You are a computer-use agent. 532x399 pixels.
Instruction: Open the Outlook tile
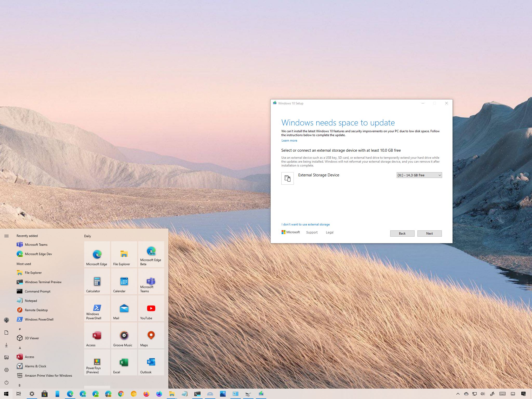click(151, 362)
